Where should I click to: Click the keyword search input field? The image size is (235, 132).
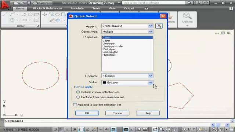pyautogui.click(x=153, y=3)
